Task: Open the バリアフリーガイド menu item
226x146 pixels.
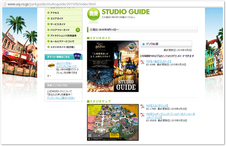Action: click(63, 30)
